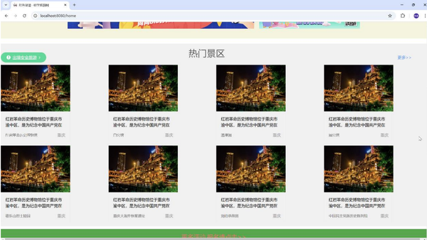Open the 更多>> link for hot spots

pyautogui.click(x=404, y=57)
